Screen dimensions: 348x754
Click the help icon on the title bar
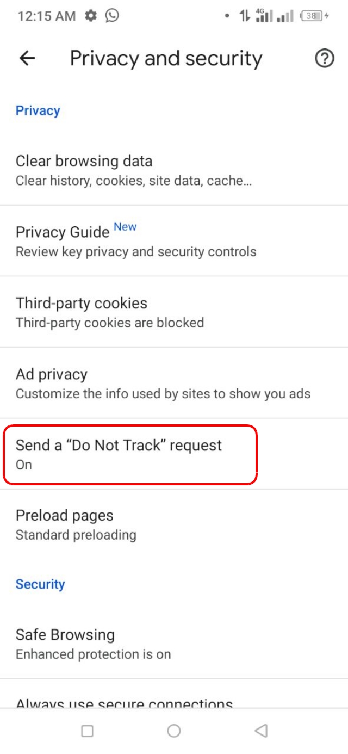325,59
